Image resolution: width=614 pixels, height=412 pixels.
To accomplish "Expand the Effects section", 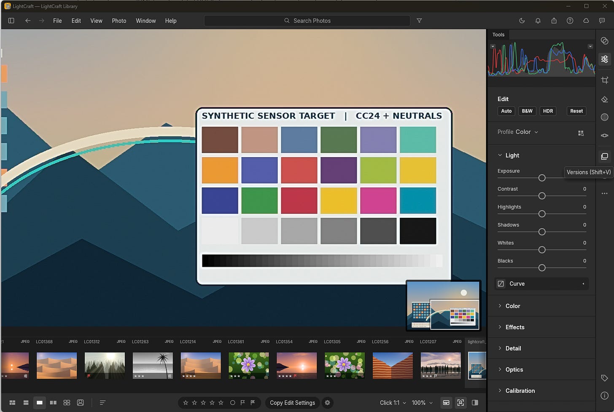I will coord(500,327).
